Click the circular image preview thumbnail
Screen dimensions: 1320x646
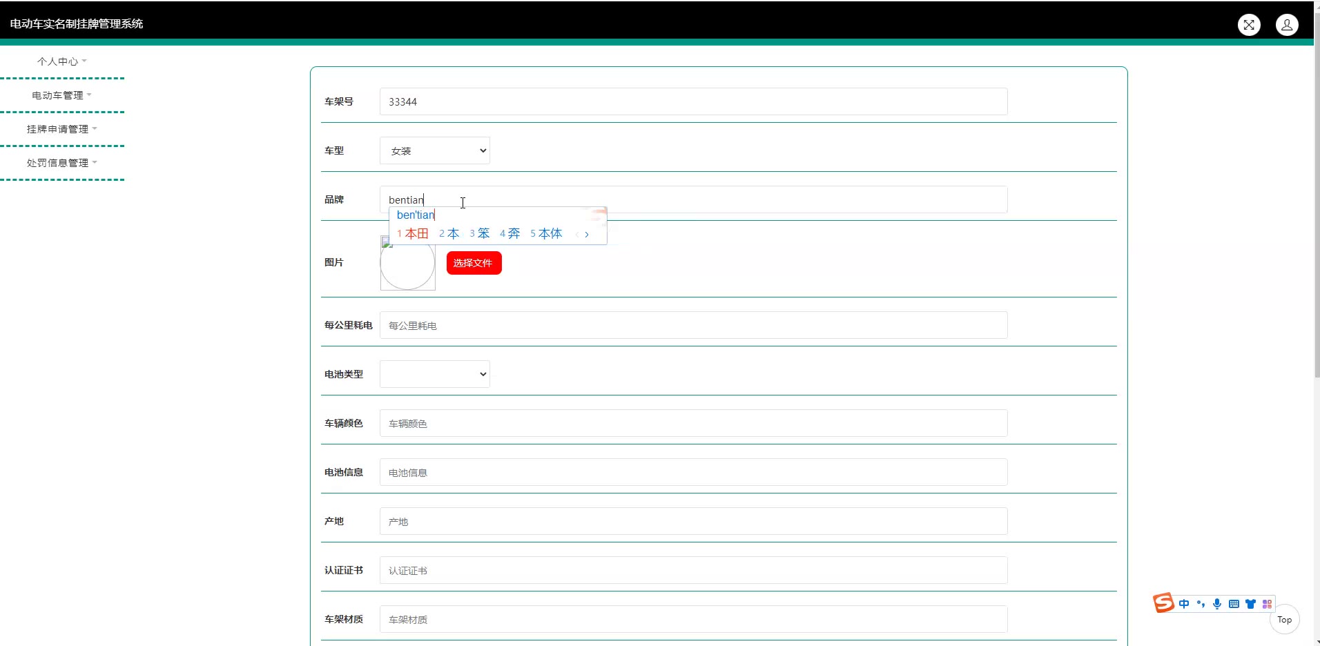(x=408, y=263)
